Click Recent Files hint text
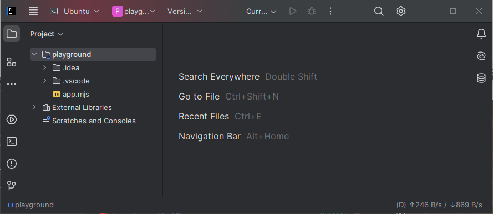The image size is (493, 214). pos(204,117)
